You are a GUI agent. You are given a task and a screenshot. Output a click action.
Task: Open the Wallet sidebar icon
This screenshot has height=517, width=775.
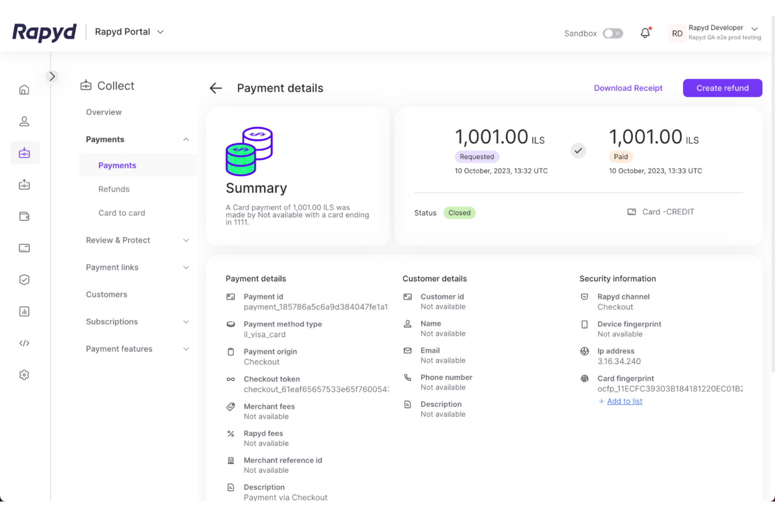coord(24,216)
